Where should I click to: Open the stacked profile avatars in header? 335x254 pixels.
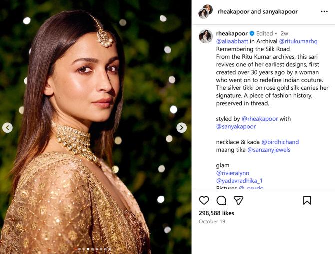click(205, 11)
